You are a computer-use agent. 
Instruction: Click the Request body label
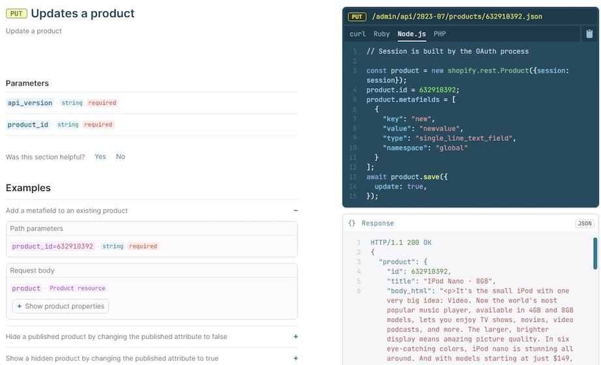coord(32,270)
